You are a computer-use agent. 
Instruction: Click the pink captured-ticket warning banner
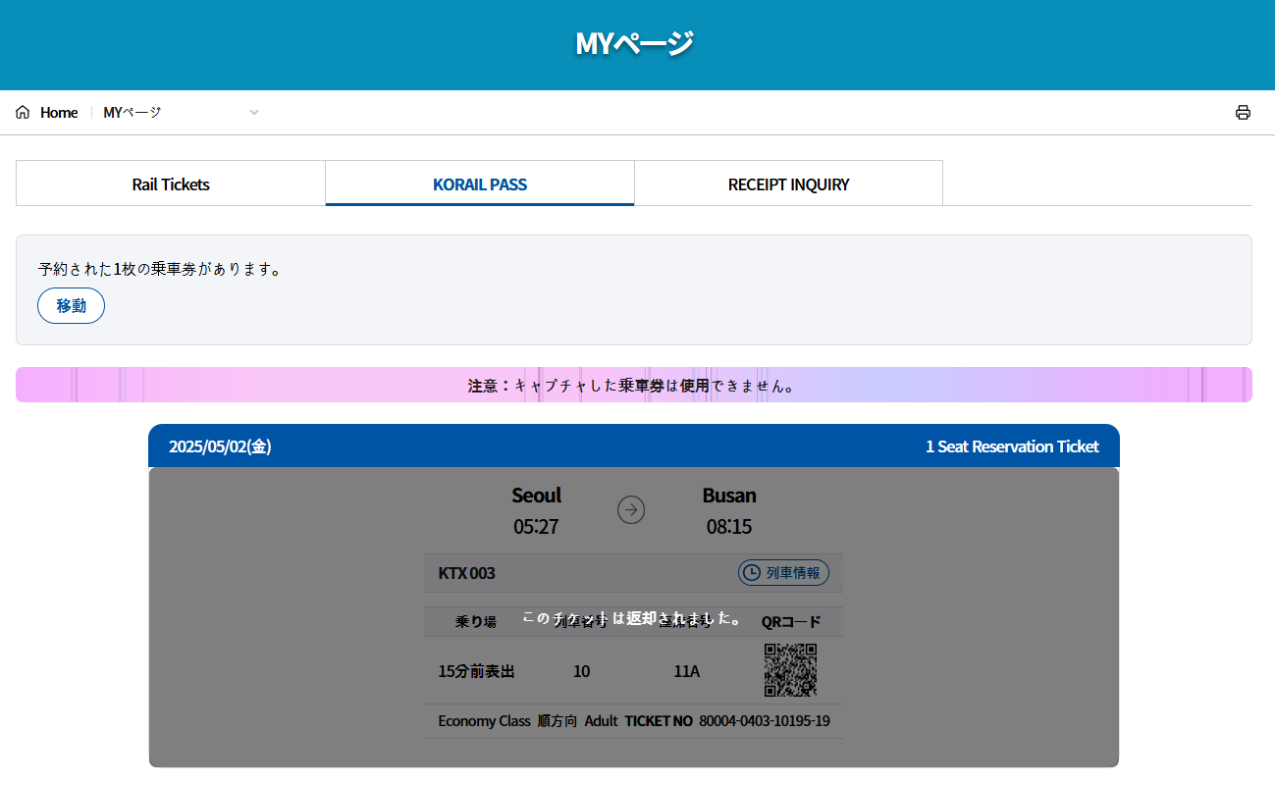coord(633,386)
